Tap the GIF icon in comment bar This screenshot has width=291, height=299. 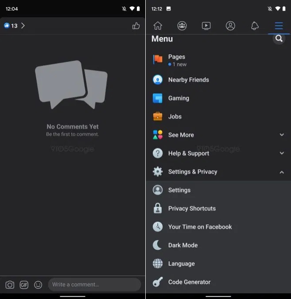point(24,285)
